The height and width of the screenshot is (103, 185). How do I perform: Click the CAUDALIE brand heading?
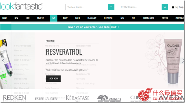(x=50, y=41)
